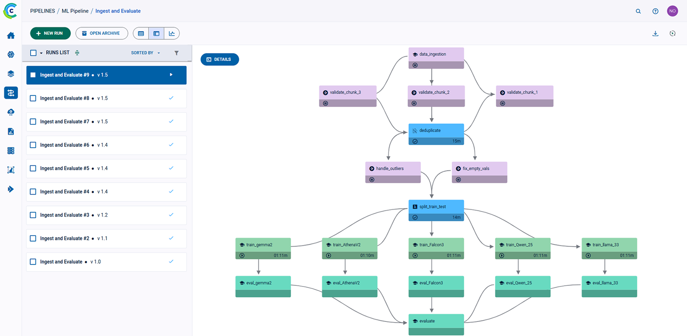Select the deduplicate pipeline node
The image size is (687, 336).
click(436, 131)
